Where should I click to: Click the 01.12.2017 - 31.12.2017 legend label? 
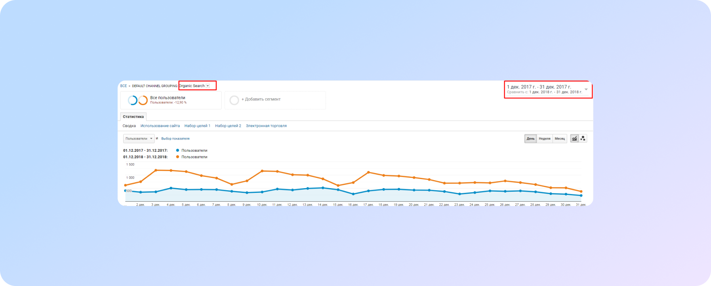[145, 151]
